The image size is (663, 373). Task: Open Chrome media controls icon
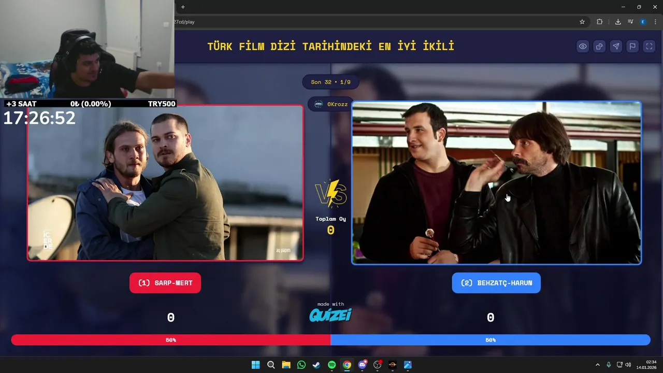[630, 22]
